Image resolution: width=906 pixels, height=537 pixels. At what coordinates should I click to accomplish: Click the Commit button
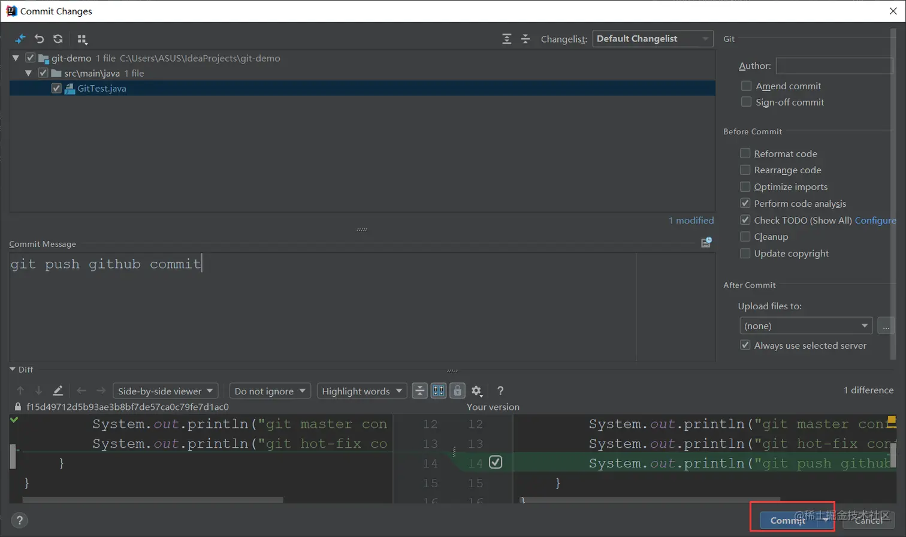click(789, 520)
